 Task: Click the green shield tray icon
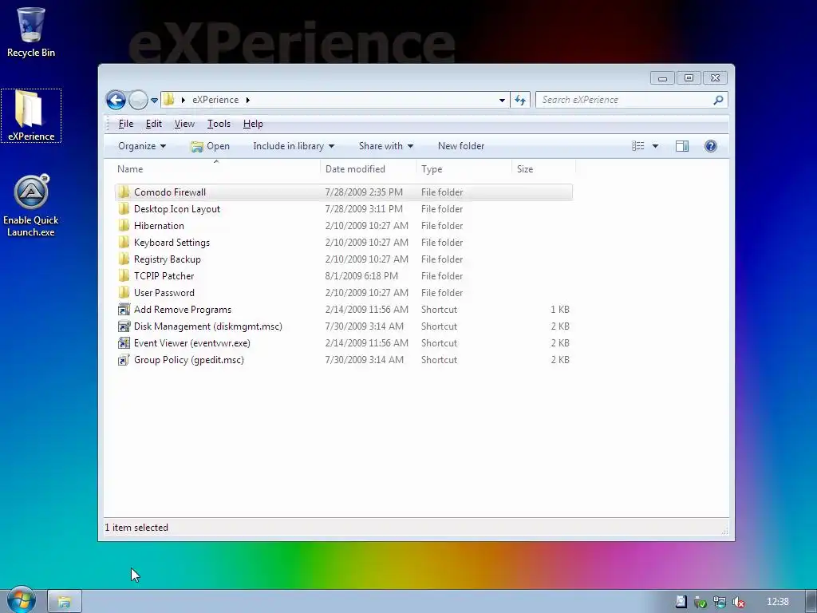pos(701,602)
